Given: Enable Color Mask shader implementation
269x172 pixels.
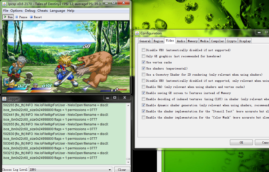Looking at the screenshot, I should [143, 117].
